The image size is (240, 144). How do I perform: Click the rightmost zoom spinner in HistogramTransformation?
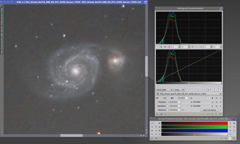(x=217, y=47)
